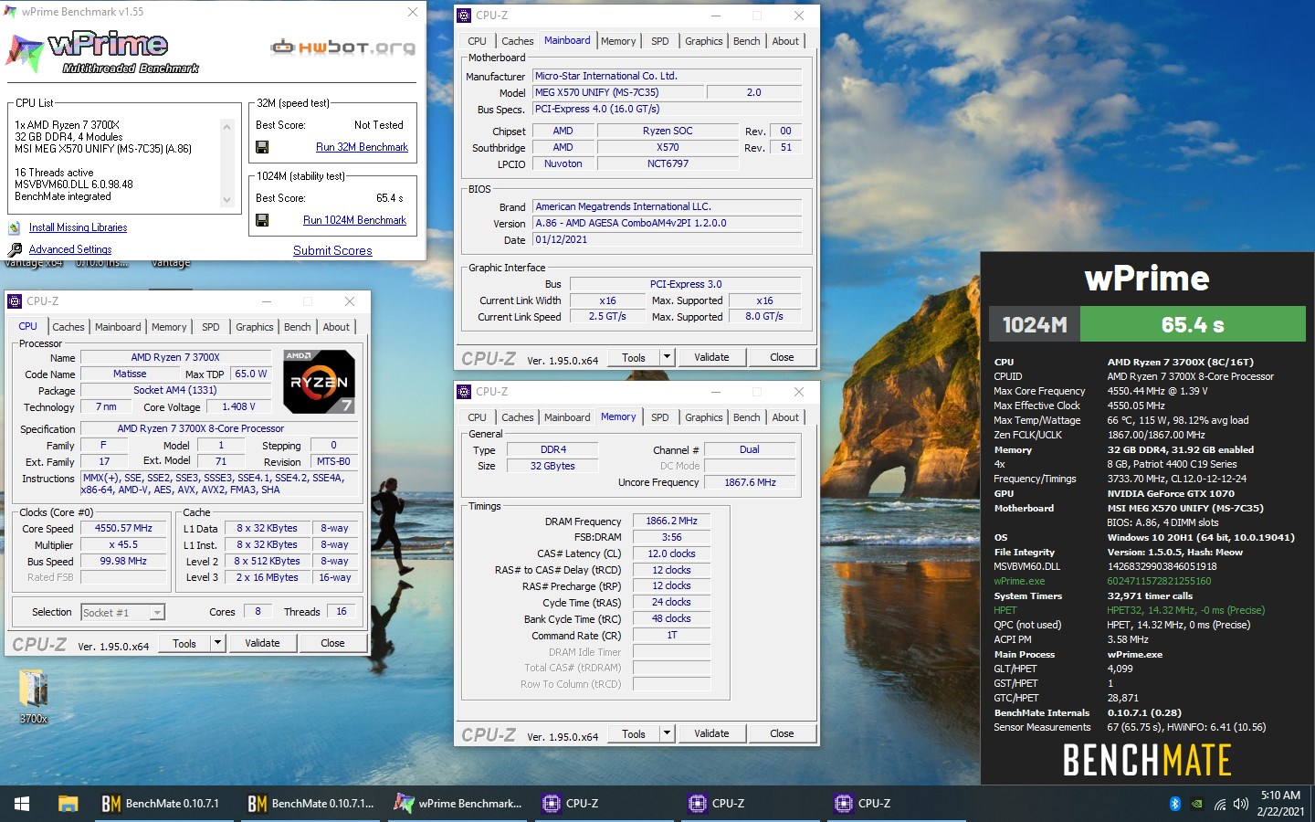Open the first BenchMate 0.10.7.1 taskbar item
Image resolution: width=1315 pixels, height=822 pixels.
(x=163, y=804)
